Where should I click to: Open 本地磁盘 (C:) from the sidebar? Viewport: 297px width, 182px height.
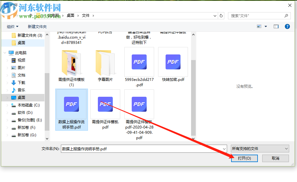click(x=28, y=105)
